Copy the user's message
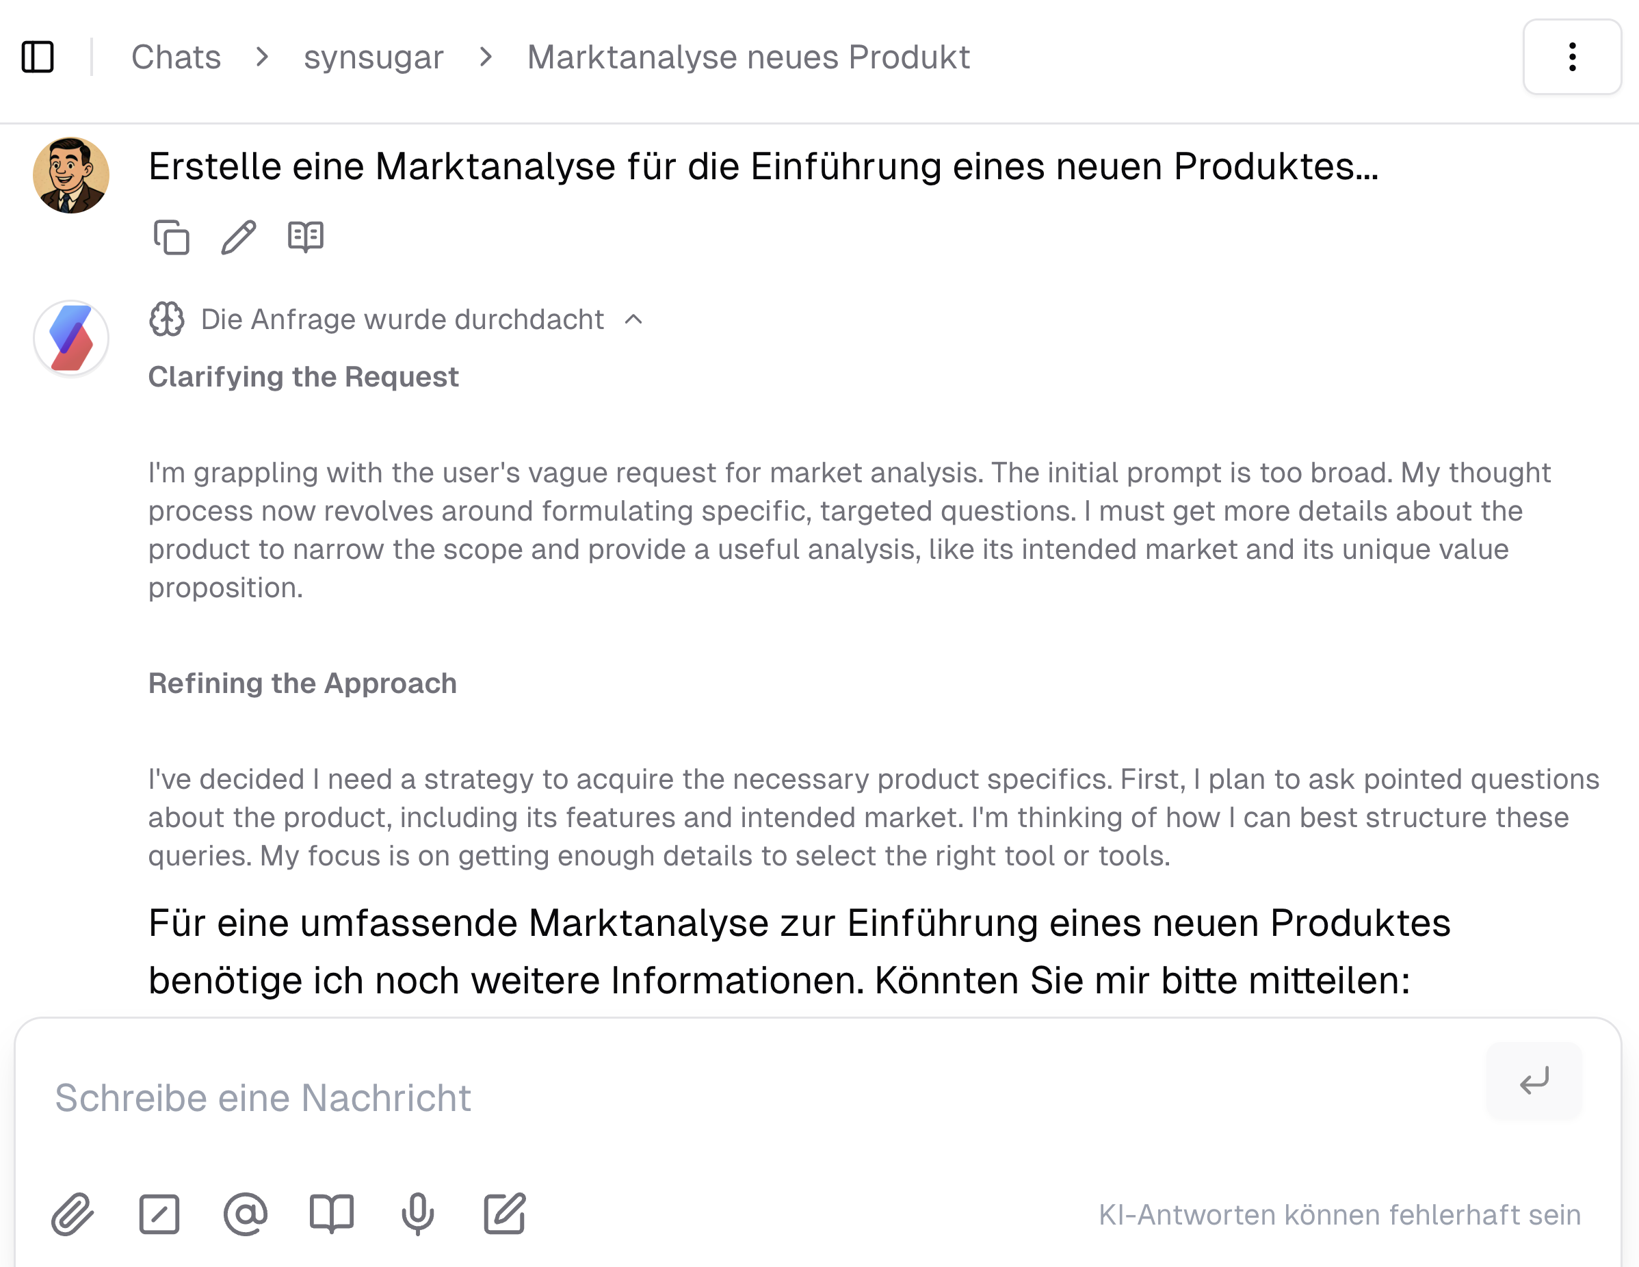 [172, 238]
